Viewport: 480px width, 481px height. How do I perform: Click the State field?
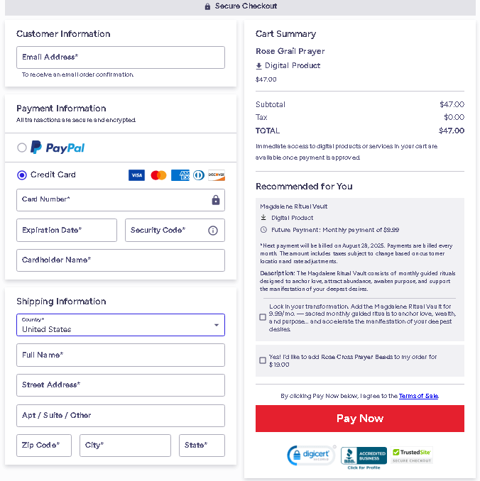coord(202,446)
